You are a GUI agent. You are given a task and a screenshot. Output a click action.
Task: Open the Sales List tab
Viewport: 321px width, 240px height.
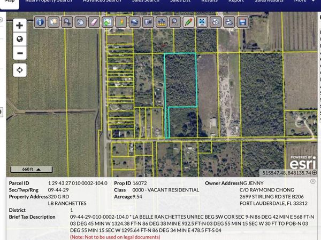pos(180,1)
